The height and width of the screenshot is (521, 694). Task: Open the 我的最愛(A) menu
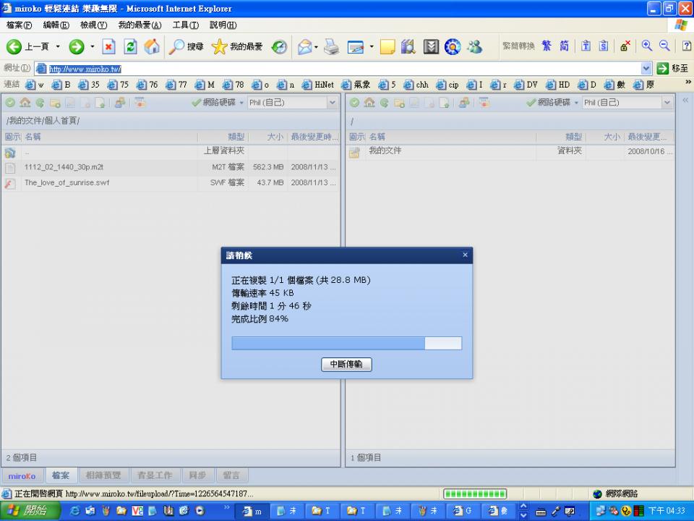tap(140, 25)
